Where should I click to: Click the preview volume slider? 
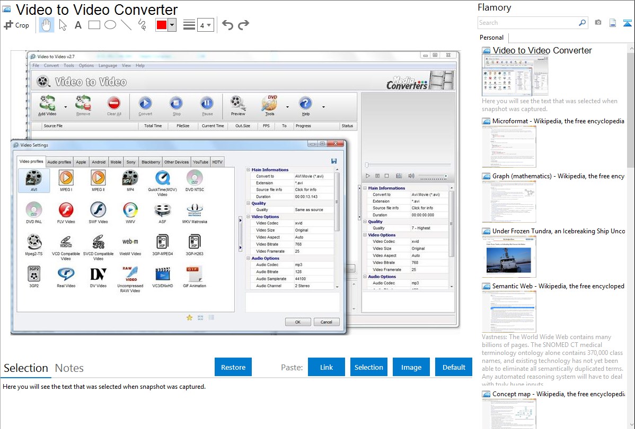click(x=433, y=176)
